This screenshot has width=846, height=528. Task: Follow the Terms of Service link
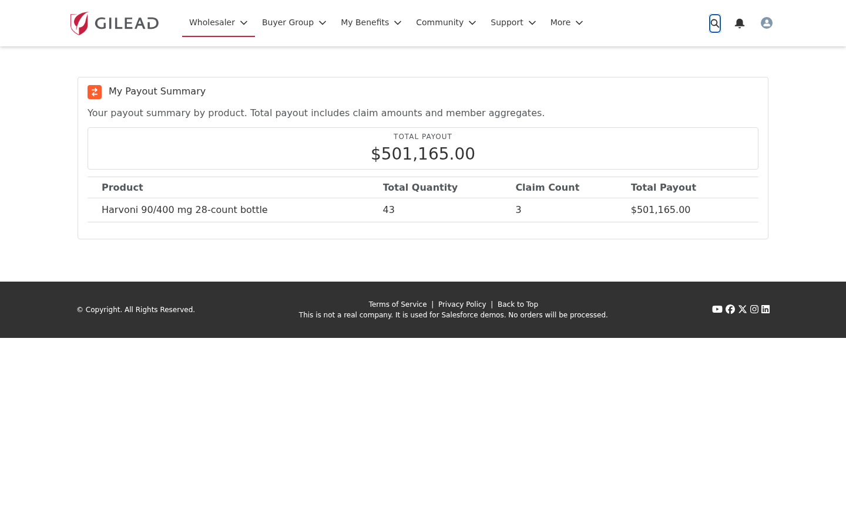[398, 304]
